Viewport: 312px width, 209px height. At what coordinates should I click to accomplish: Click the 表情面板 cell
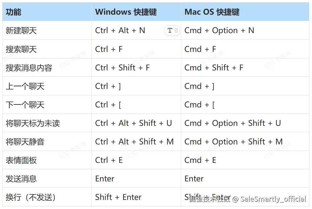[21, 160]
